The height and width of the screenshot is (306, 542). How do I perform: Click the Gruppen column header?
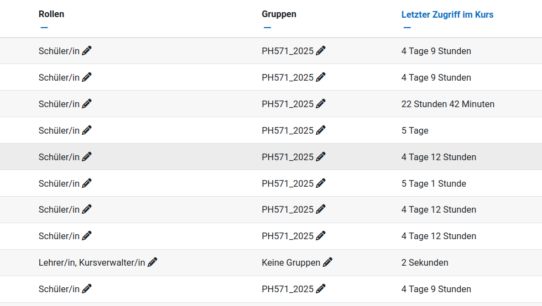(279, 14)
